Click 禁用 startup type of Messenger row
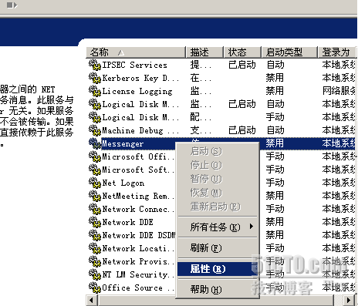Screen dimensions: 358x306 pyautogui.click(x=275, y=143)
